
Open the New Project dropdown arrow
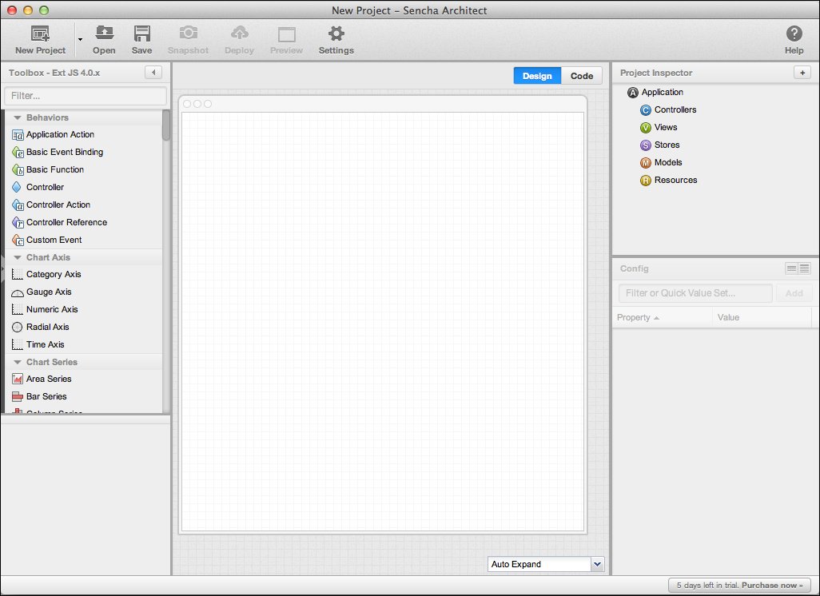pyautogui.click(x=80, y=39)
